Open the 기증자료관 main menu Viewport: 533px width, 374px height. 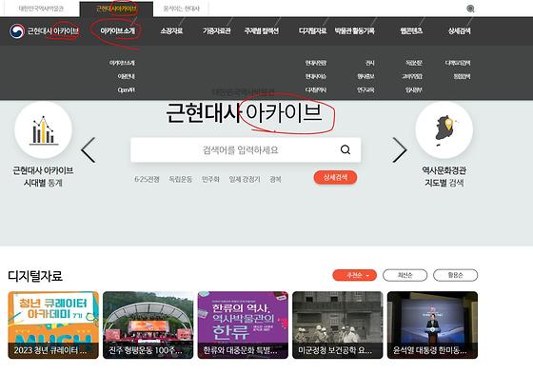click(217, 31)
